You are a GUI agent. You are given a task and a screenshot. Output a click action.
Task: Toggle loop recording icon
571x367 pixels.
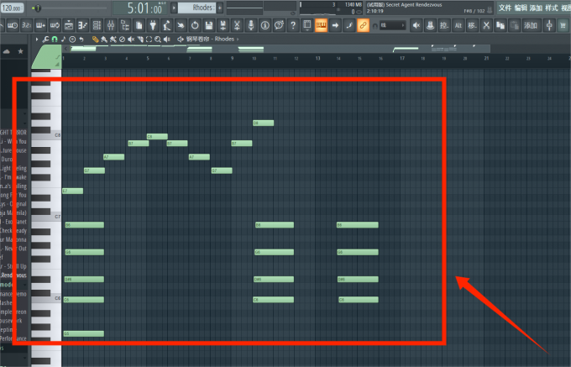click(55, 25)
